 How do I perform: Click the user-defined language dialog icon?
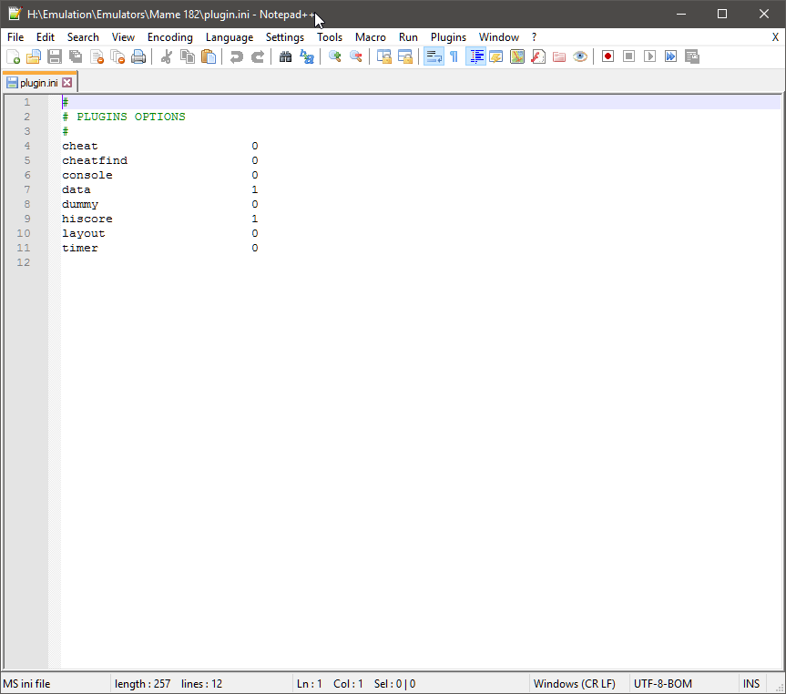[x=496, y=56]
